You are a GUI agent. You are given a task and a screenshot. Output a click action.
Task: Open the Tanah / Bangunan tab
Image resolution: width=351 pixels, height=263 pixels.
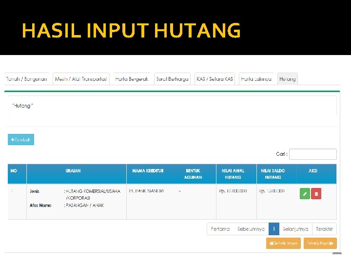26,79
